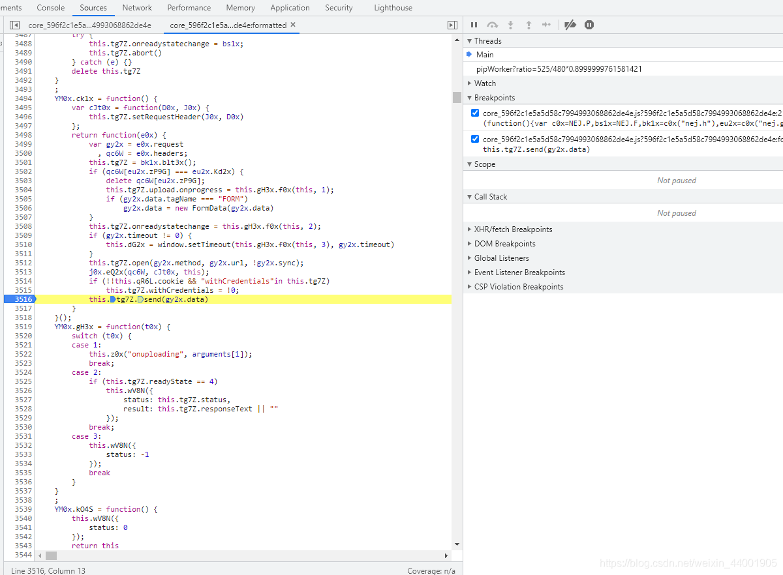
Task: Click the Step out of function icon
Action: click(x=529, y=25)
